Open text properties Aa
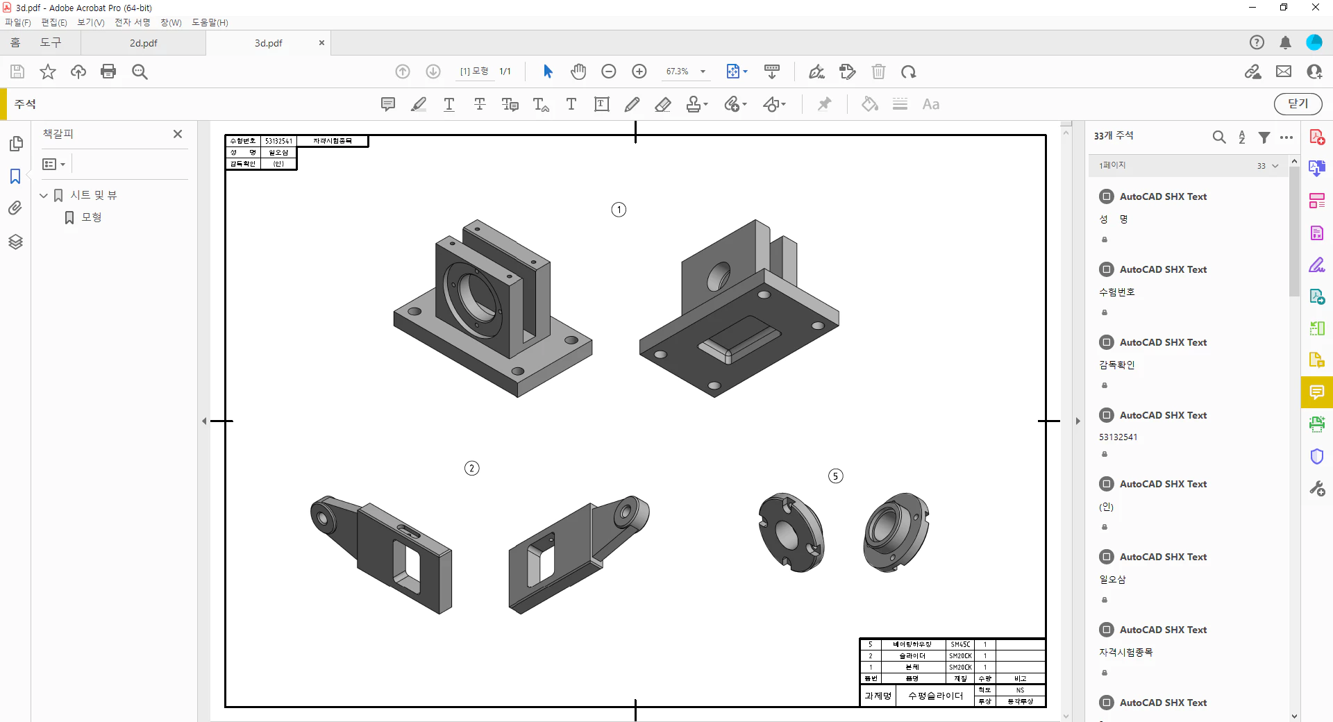 [x=931, y=104]
